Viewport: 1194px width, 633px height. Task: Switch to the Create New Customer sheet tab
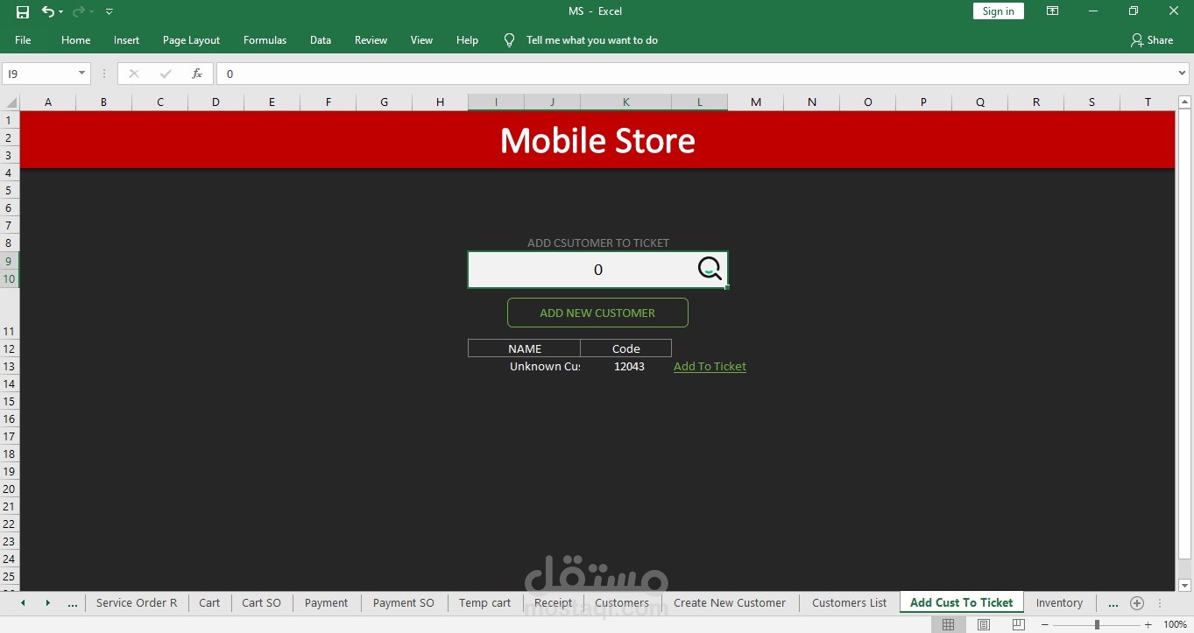(730, 603)
